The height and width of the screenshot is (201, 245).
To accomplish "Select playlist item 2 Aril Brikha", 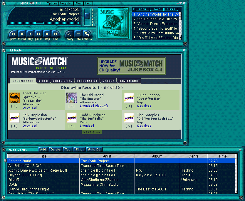I will (156, 19).
